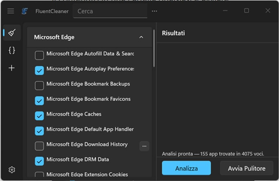This screenshot has height=181, width=279.
Task: Close the FluentCleaner window
Action: (268, 11)
